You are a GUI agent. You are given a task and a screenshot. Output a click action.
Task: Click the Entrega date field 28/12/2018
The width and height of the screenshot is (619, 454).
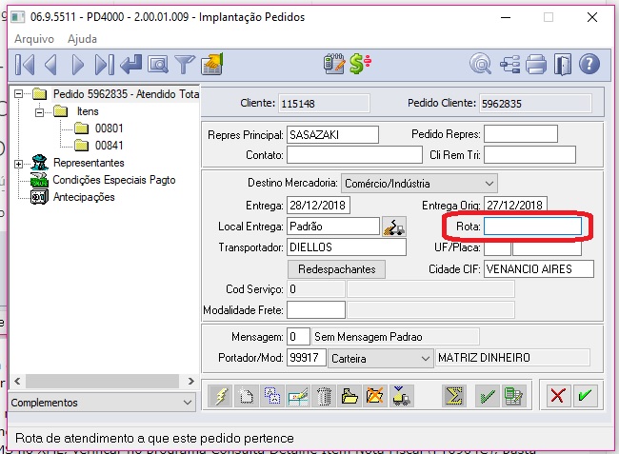coord(318,206)
